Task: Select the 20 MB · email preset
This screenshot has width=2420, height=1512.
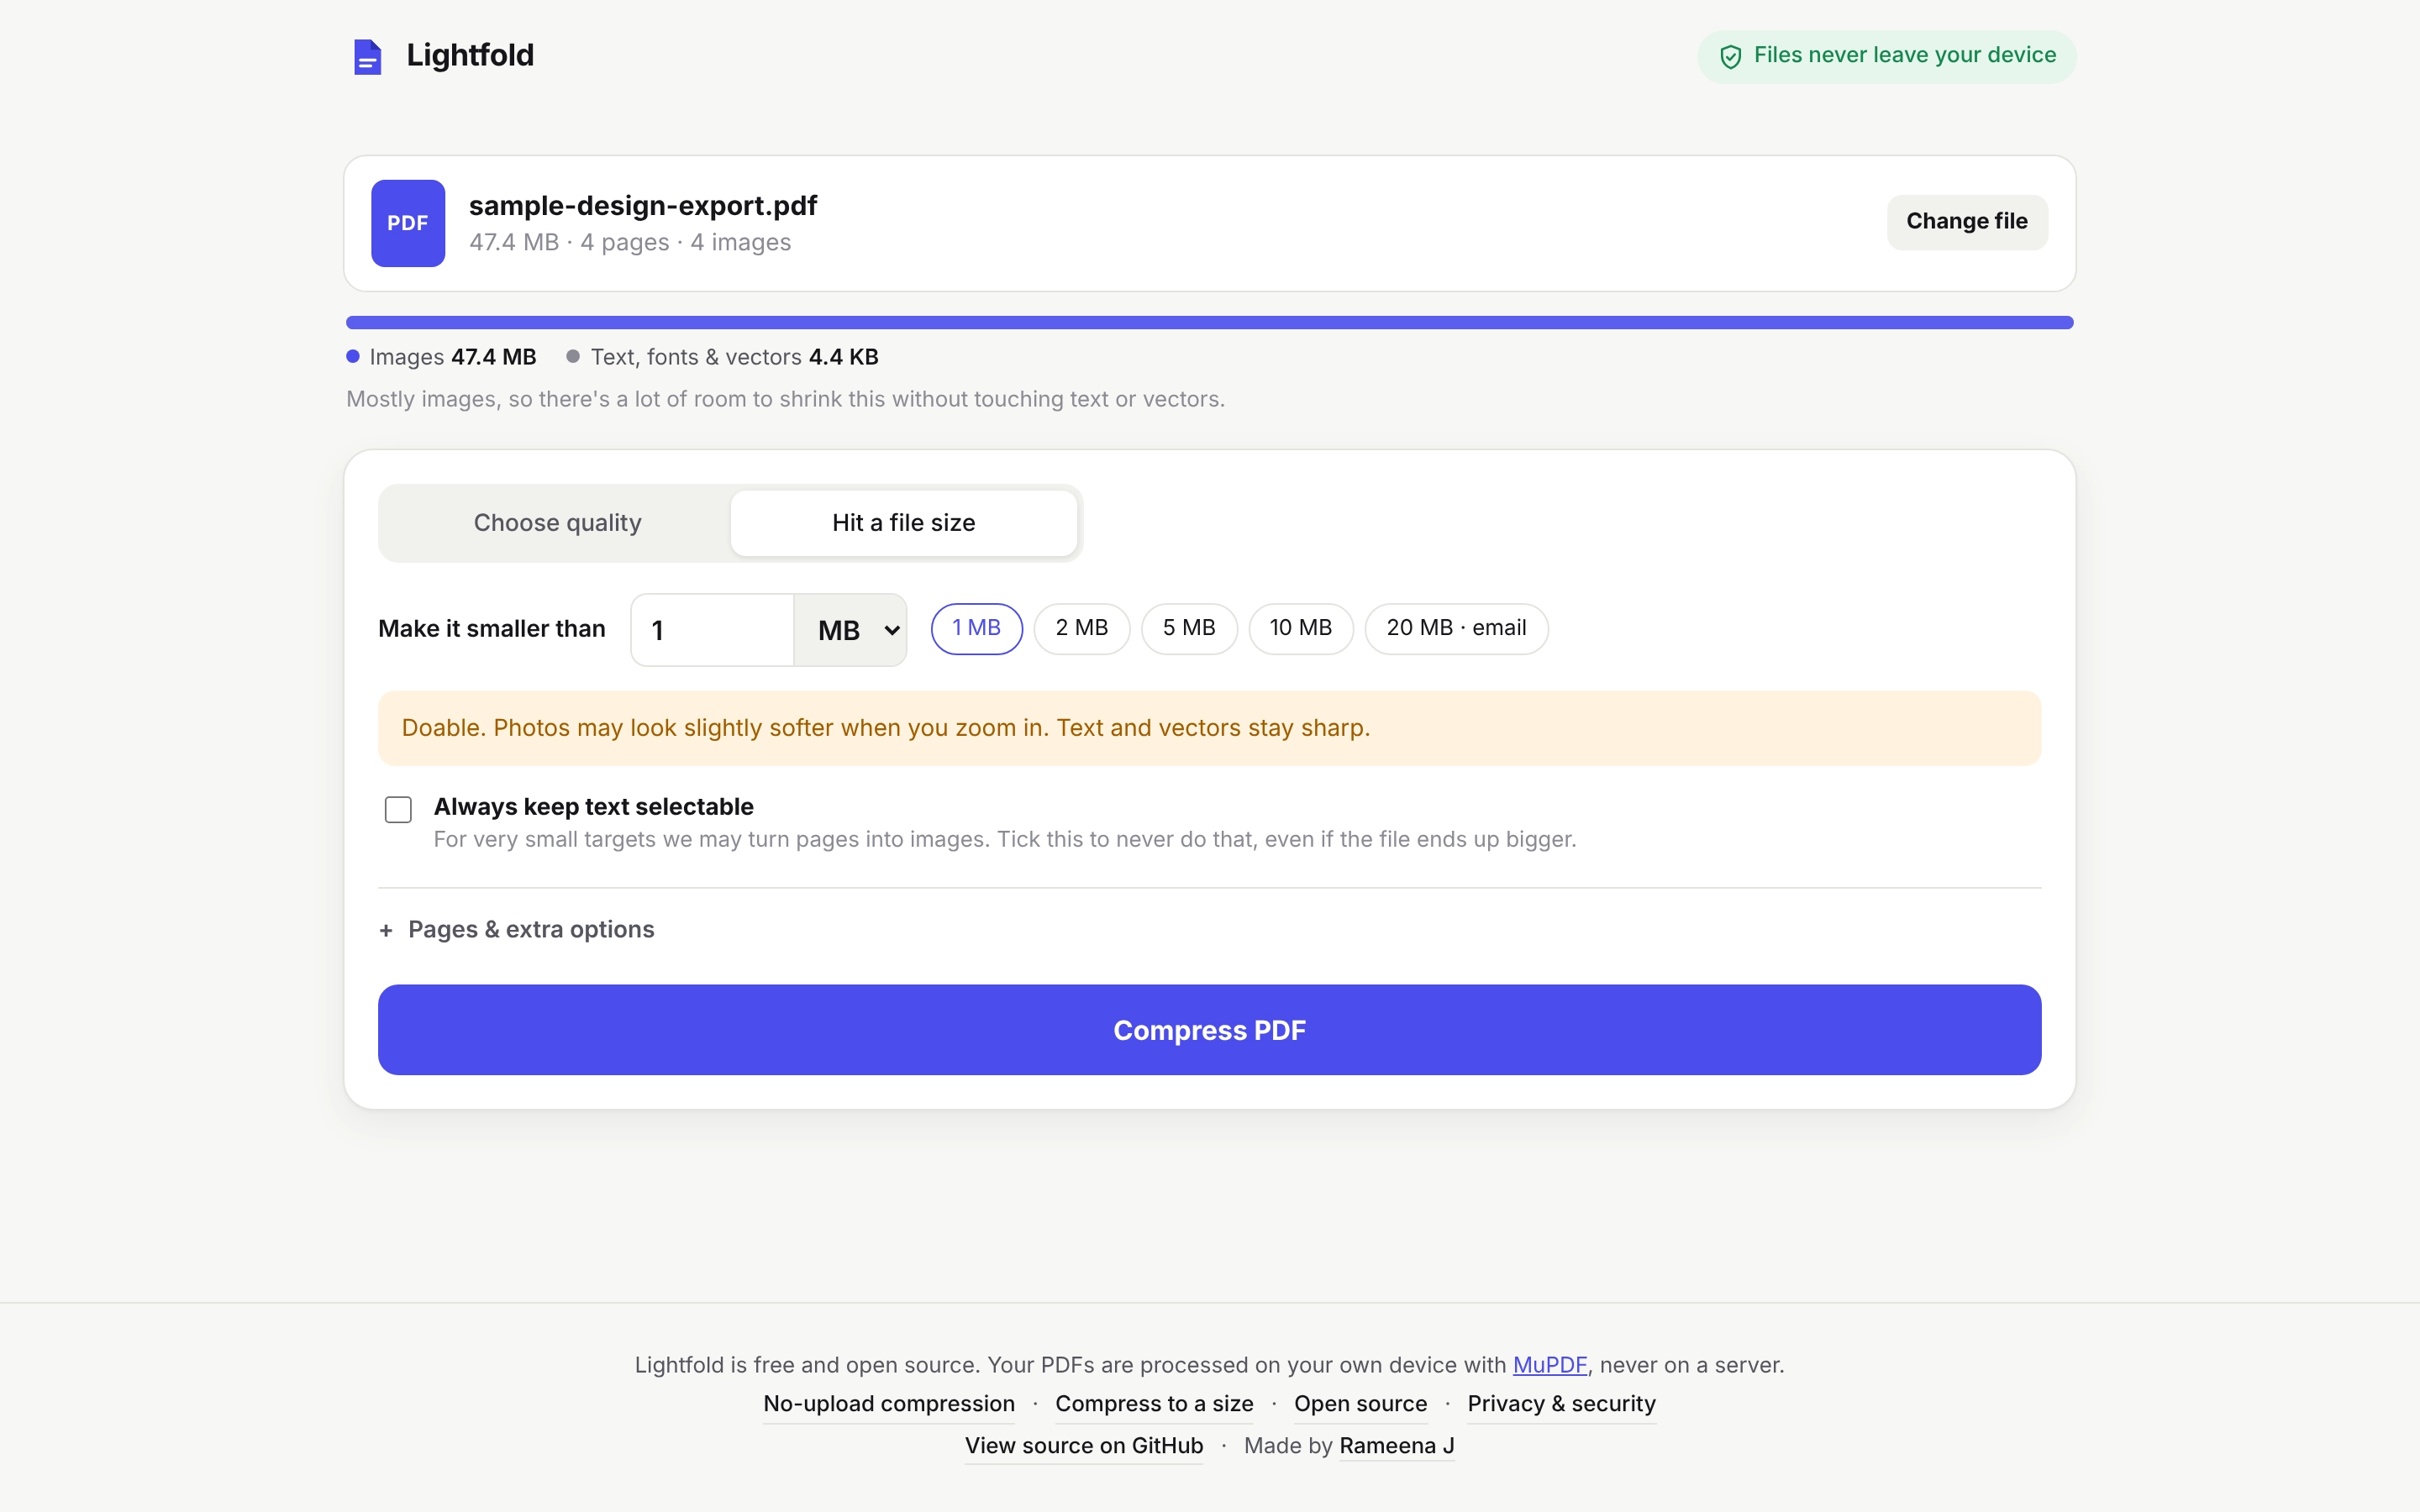Action: (x=1456, y=629)
